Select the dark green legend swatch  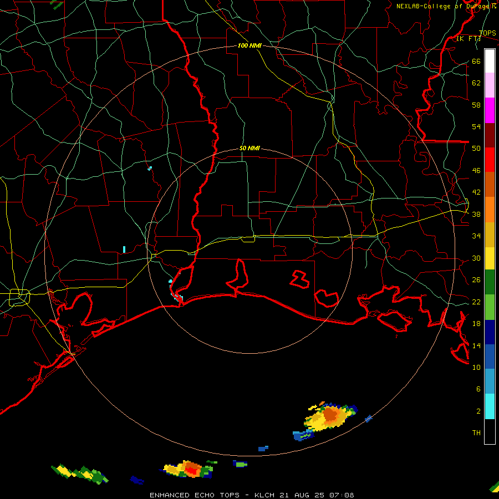[x=490, y=282]
